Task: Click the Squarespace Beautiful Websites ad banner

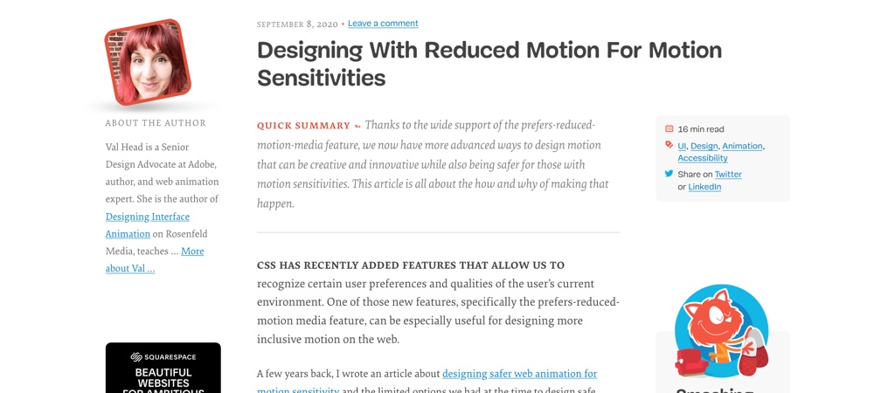Action: (x=163, y=376)
